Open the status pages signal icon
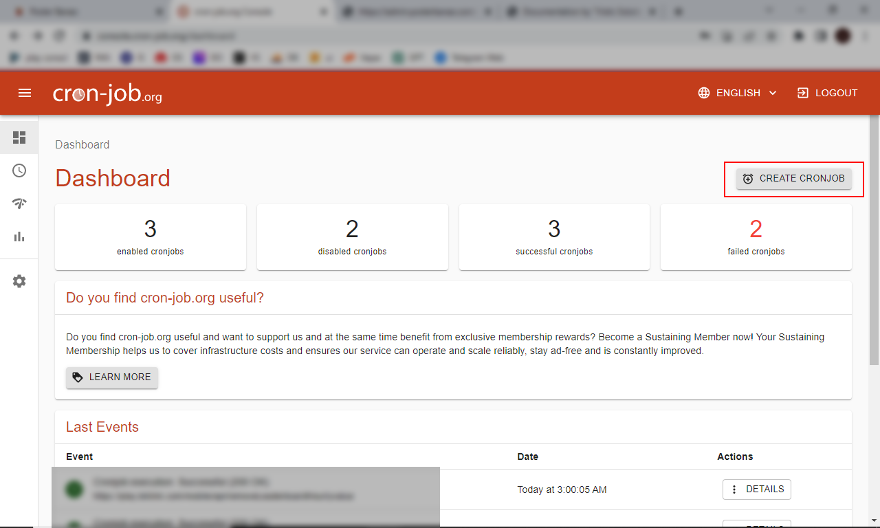Screen dimensions: 880x528 click(x=19, y=203)
